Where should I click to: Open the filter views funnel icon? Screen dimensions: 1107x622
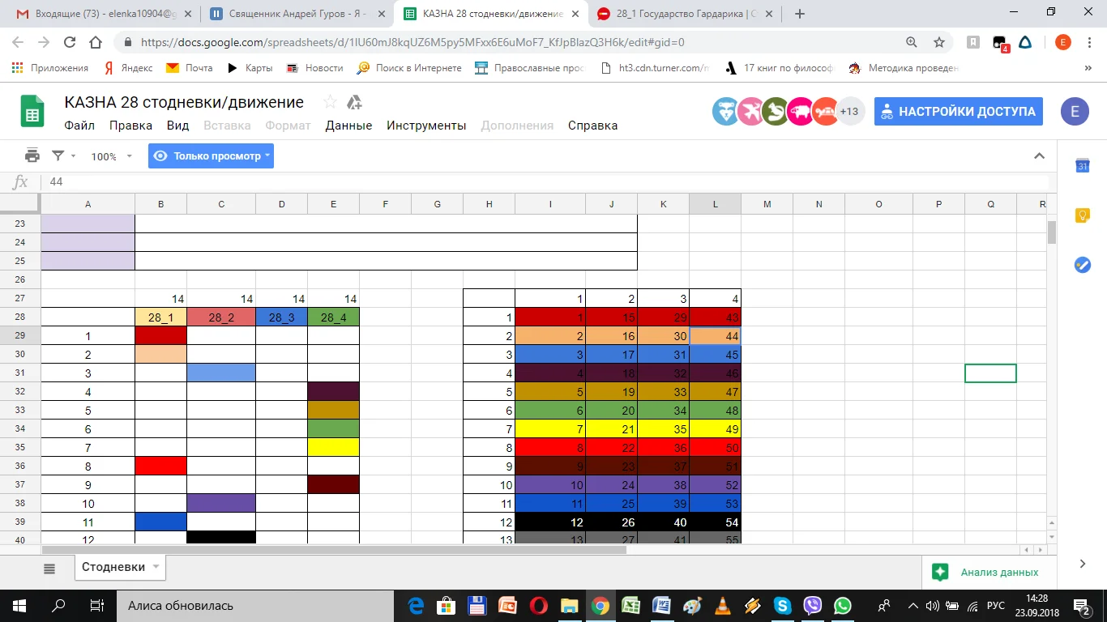[58, 155]
